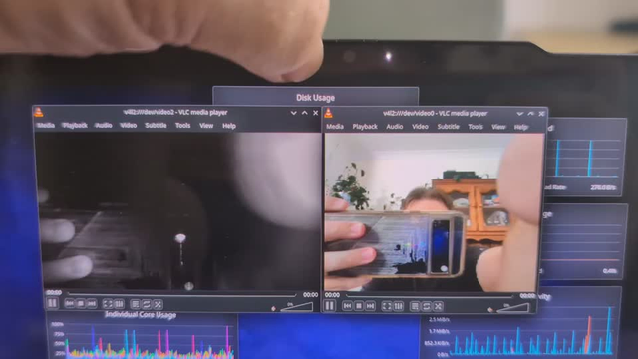This screenshot has width=638, height=359.
Task: Mute audio icon in video2 VLC window
Action: click(x=273, y=308)
